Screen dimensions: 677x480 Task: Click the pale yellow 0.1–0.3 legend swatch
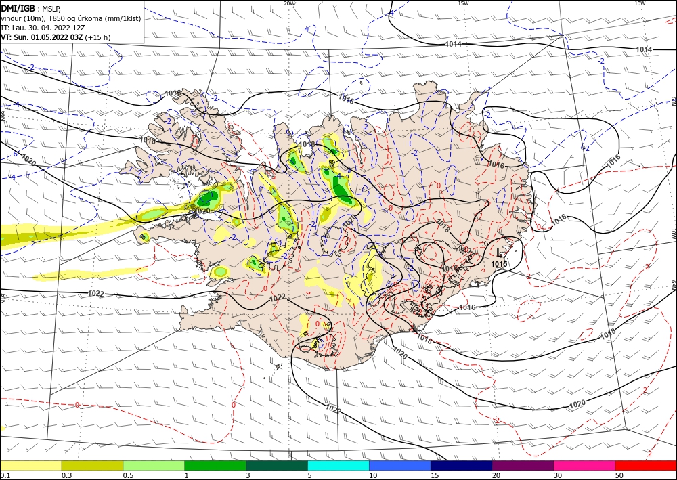pos(30,465)
